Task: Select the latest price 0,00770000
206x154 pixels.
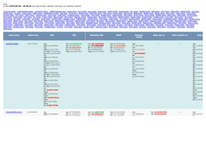Action: pyautogui.click(x=32, y=44)
